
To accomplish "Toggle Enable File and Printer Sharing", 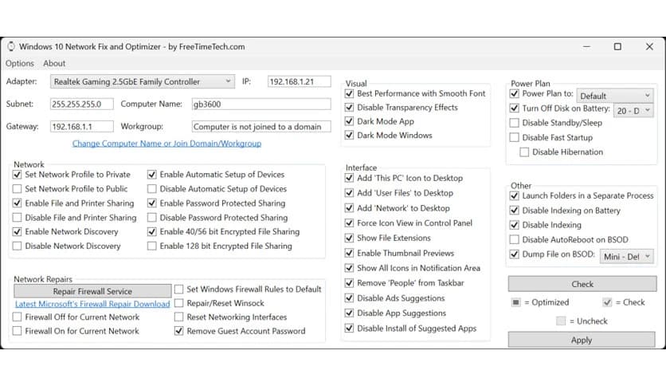I will (18, 203).
